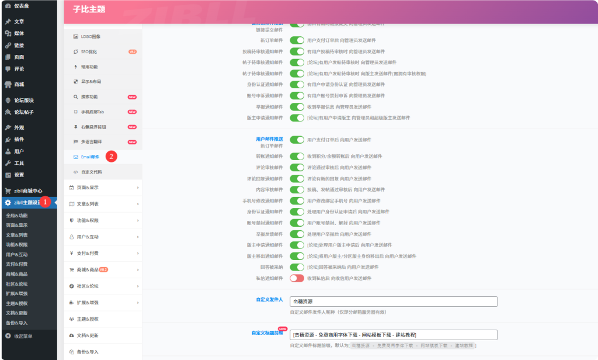Expand the 扩展&增强 section
Image resolution: width=598 pixels, height=360 pixels.
pos(103,303)
